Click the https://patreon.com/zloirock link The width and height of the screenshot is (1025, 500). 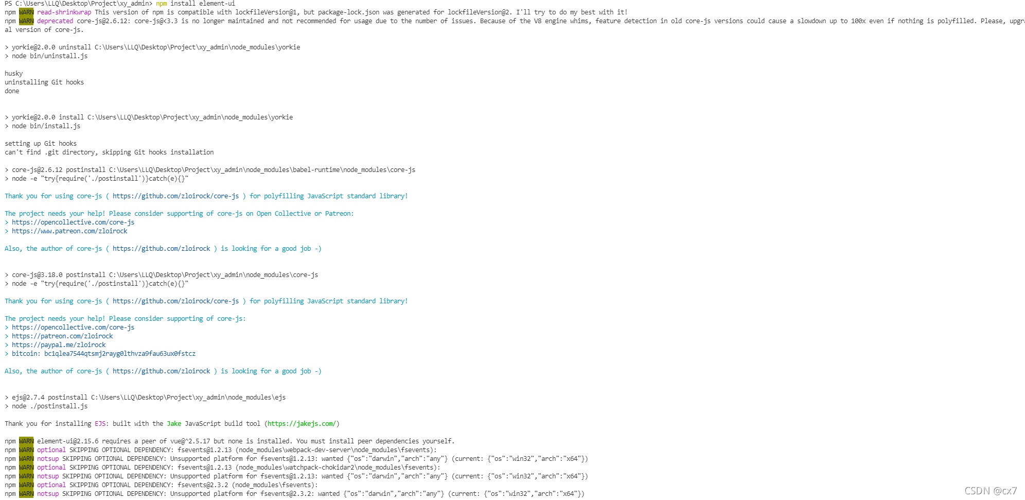click(x=62, y=336)
